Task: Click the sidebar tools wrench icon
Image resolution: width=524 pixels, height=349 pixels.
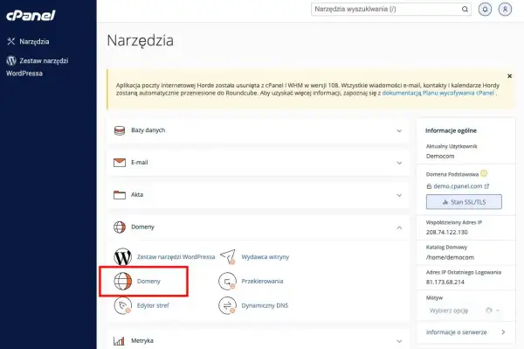Action: click(11, 41)
